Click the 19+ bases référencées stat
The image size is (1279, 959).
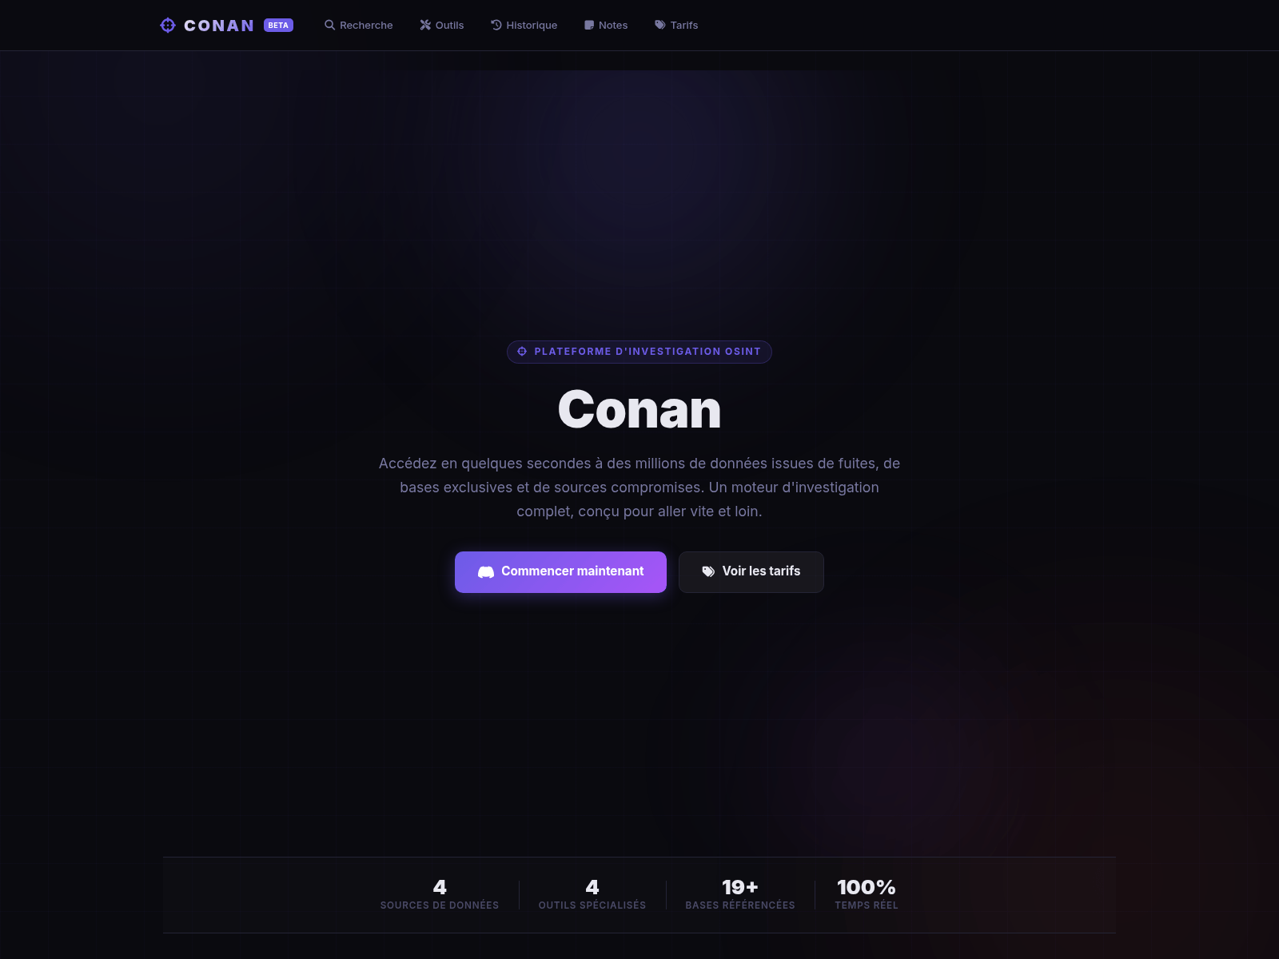click(740, 894)
